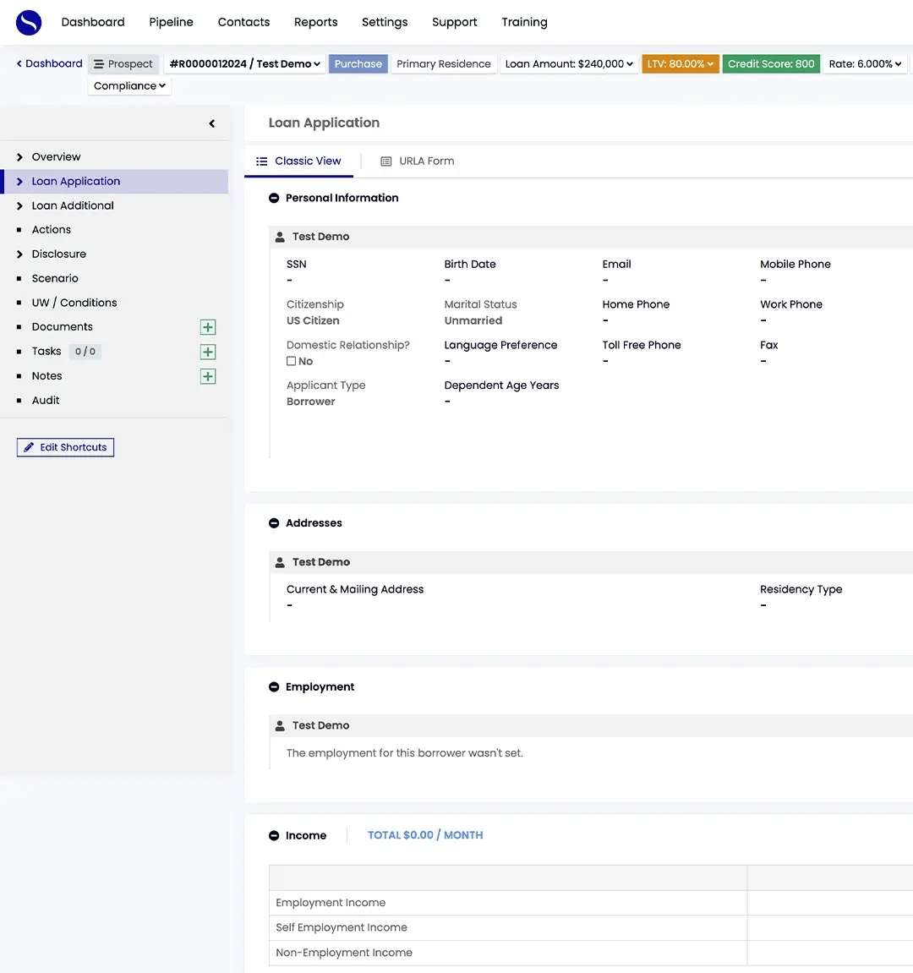Collapse Addresses section minus icon
This screenshot has width=913, height=973.
coord(274,523)
